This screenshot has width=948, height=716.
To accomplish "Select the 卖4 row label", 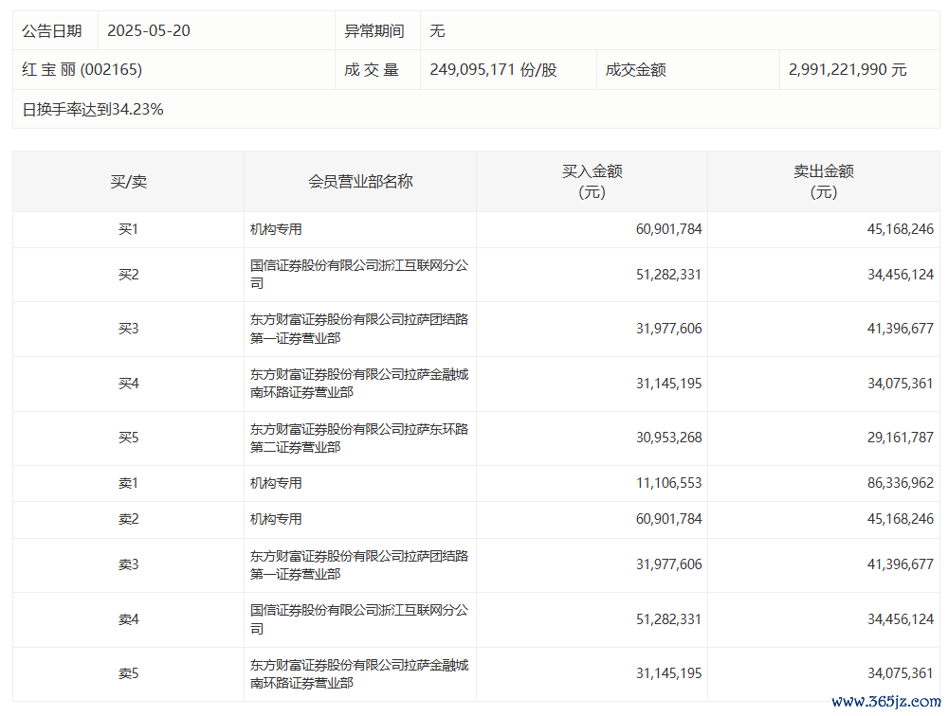I will point(128,619).
